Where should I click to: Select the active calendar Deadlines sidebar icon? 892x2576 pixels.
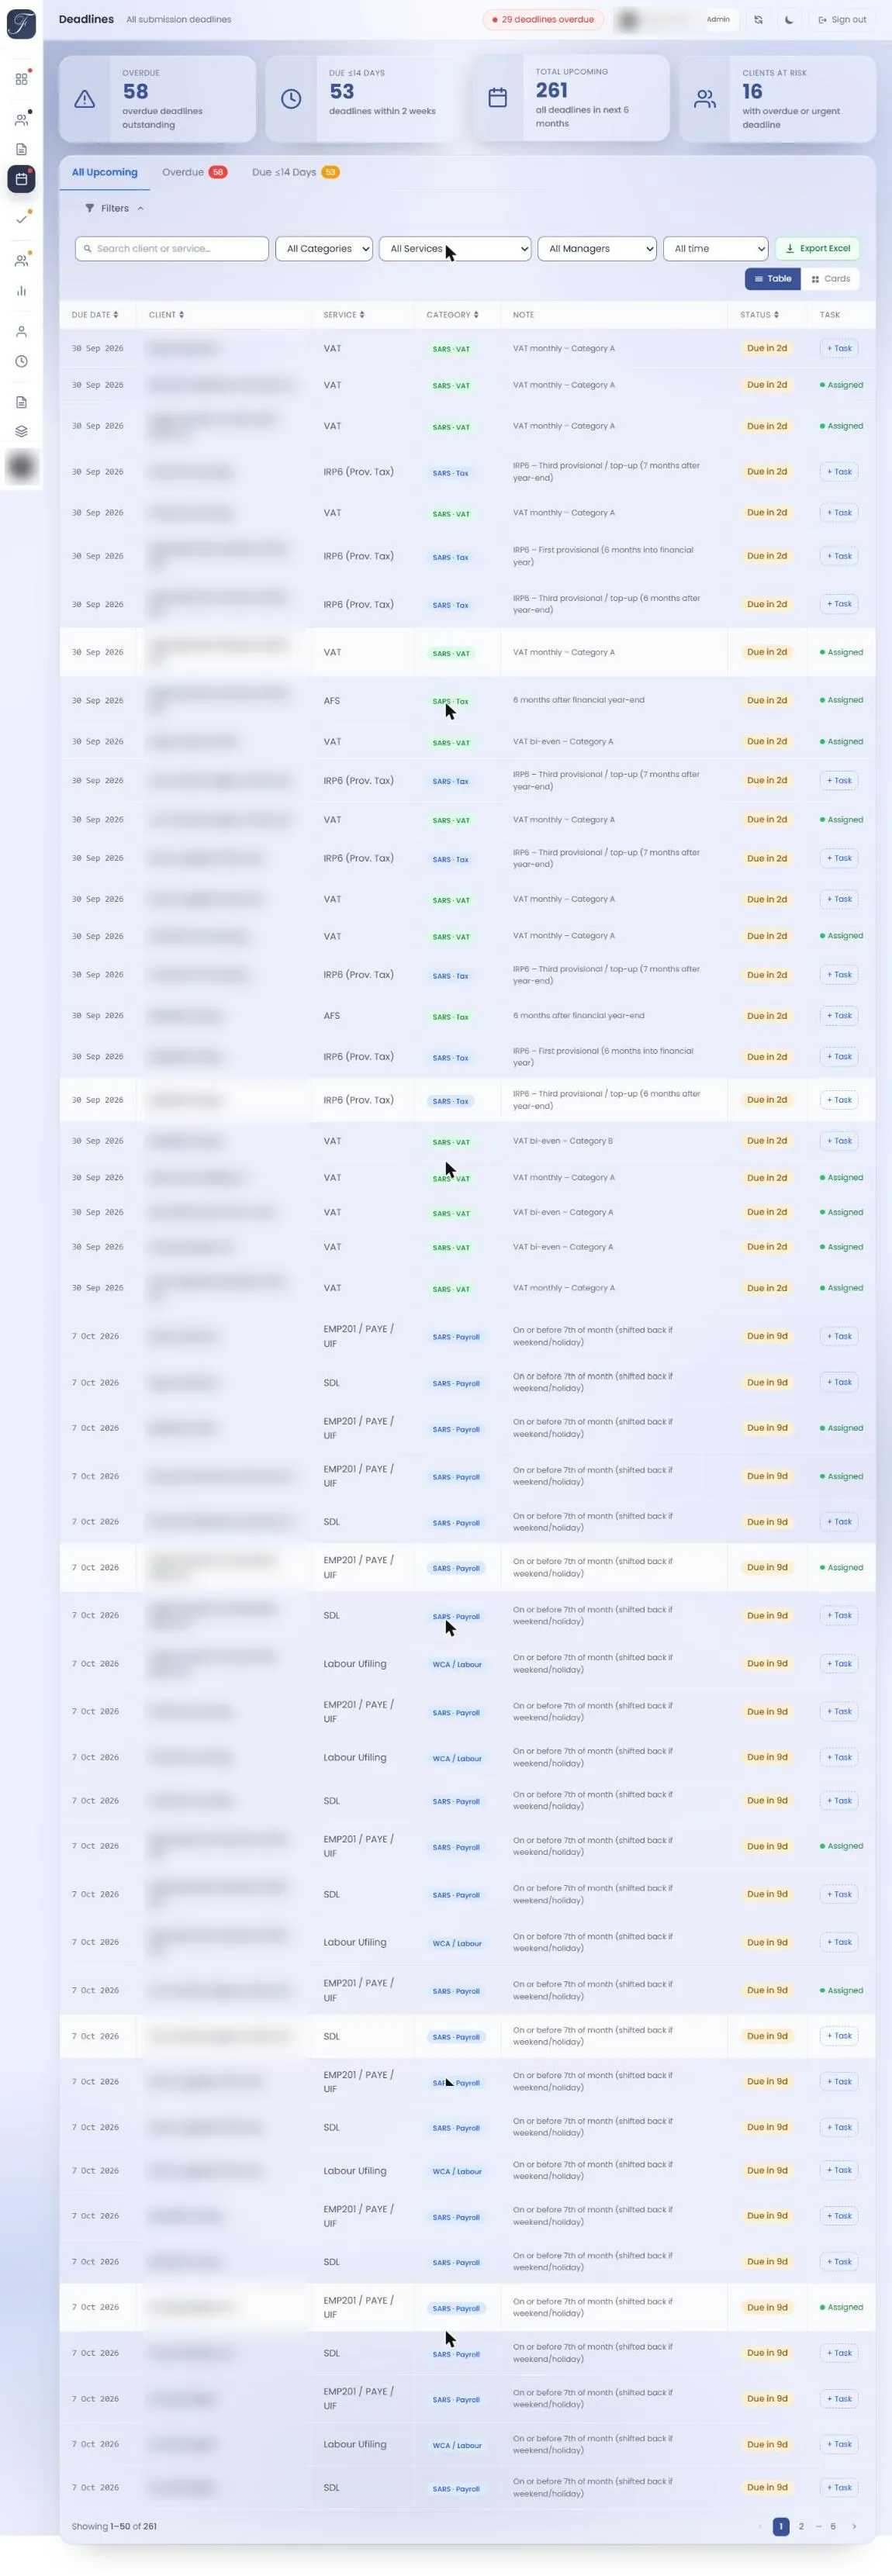pos(21,179)
